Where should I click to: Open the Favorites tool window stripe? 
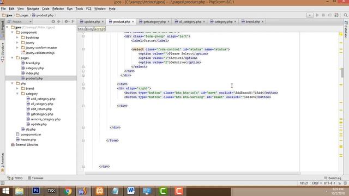click(x=2, y=162)
